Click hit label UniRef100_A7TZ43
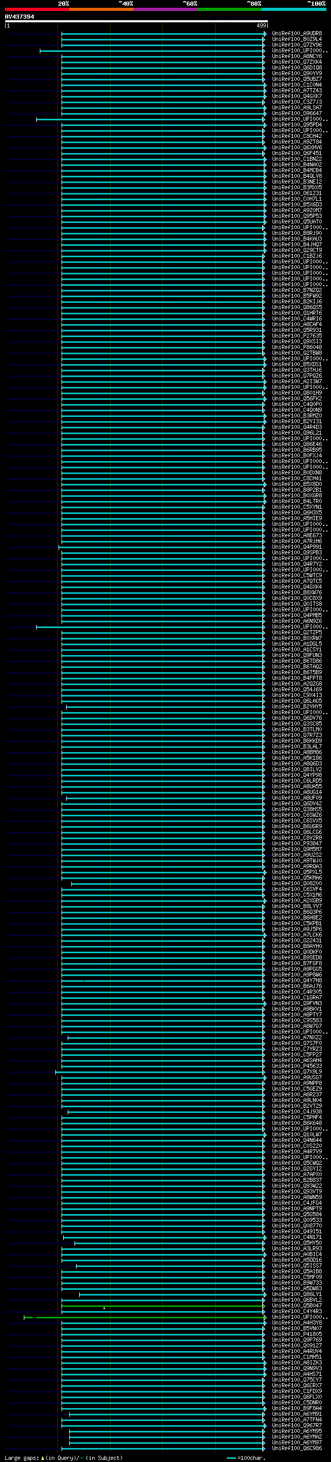The image size is (331, 1462). point(297,90)
